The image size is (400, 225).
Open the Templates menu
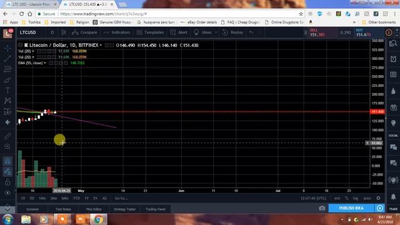150,32
